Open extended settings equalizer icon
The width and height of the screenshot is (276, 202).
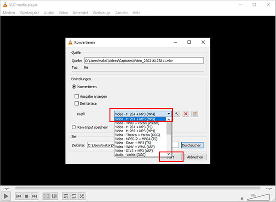tap(54, 196)
